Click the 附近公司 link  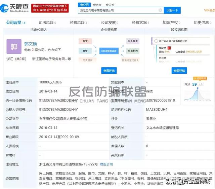[x=106, y=164]
